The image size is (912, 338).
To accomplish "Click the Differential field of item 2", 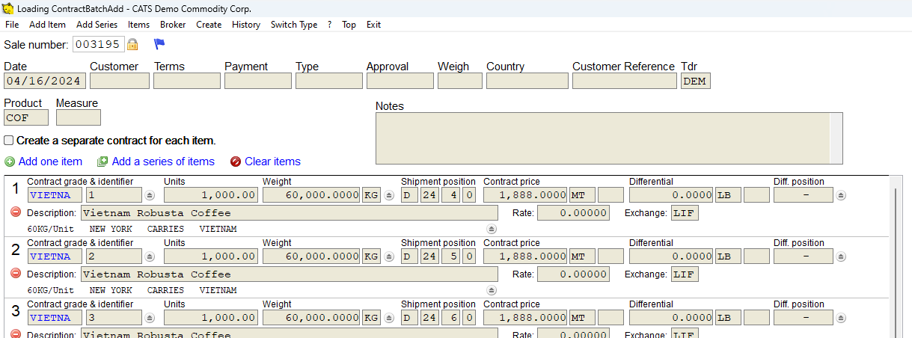I will (x=671, y=256).
